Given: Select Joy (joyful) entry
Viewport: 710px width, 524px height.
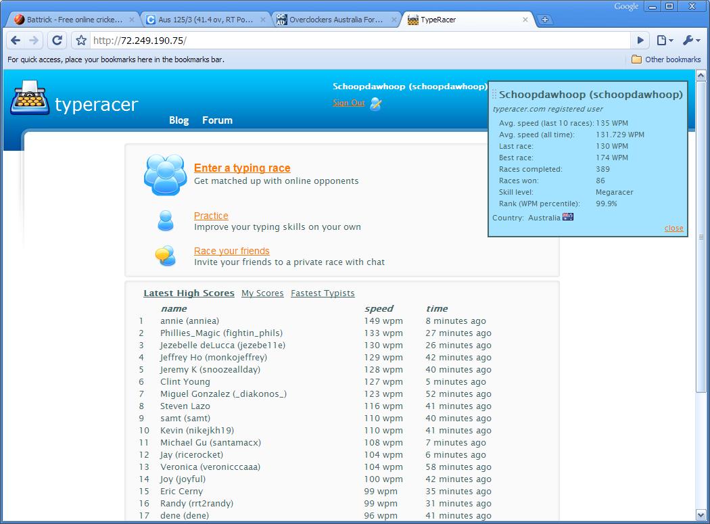Looking at the screenshot, I should (183, 479).
